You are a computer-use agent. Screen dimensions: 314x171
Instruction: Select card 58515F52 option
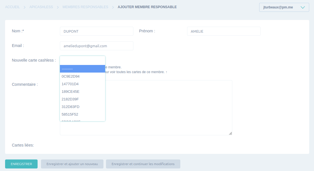coord(83,114)
